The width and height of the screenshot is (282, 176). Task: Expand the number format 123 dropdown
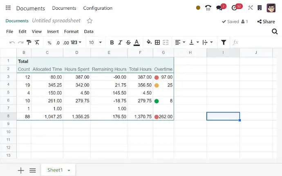[x=76, y=42]
